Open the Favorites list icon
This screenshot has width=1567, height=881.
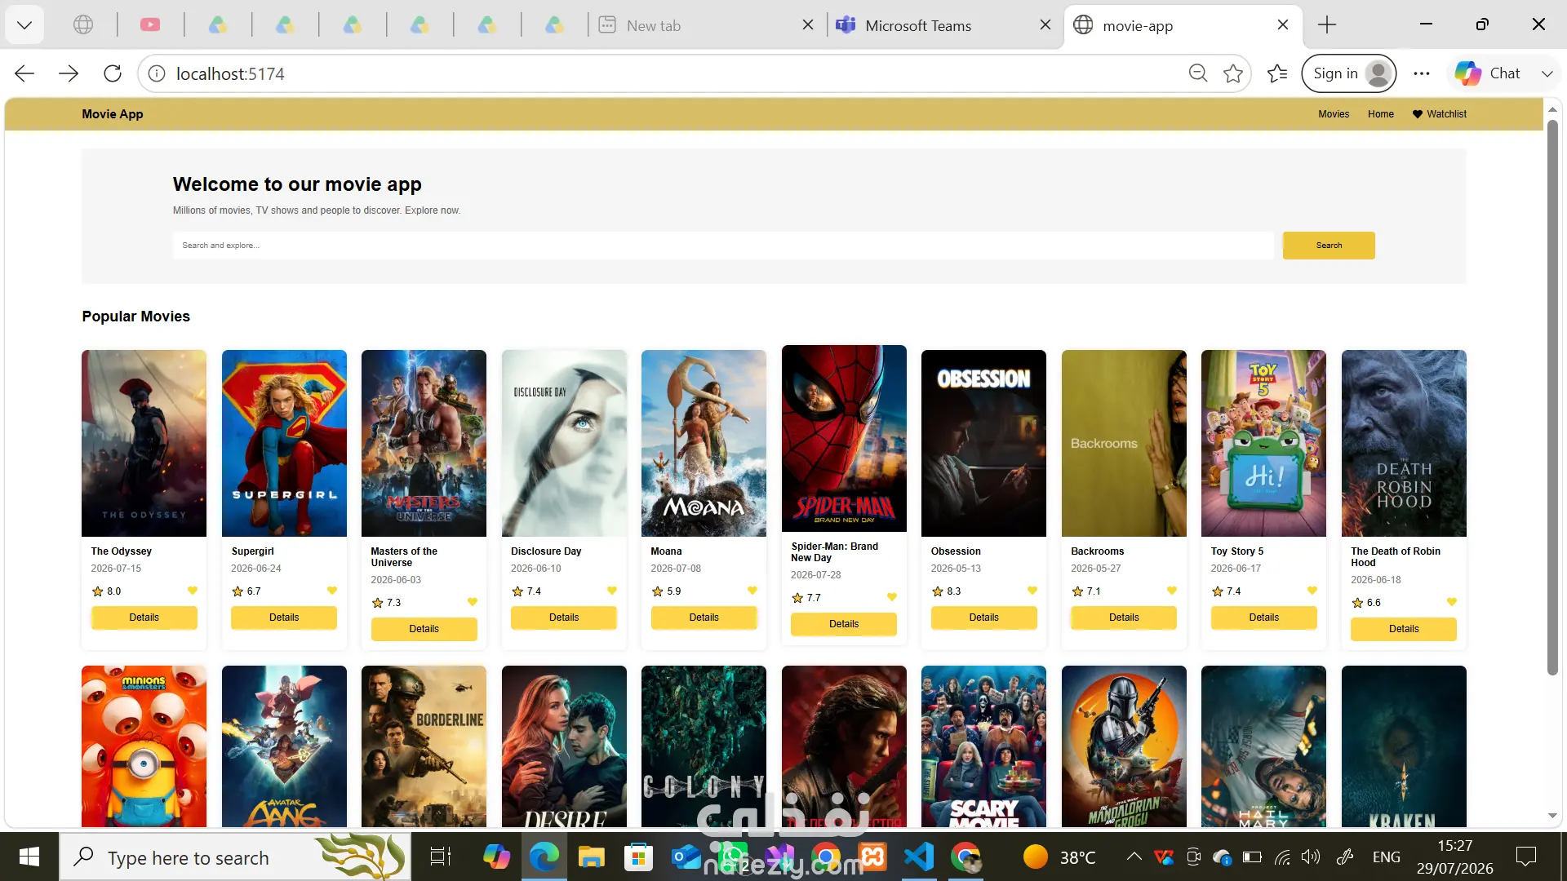point(1277,73)
